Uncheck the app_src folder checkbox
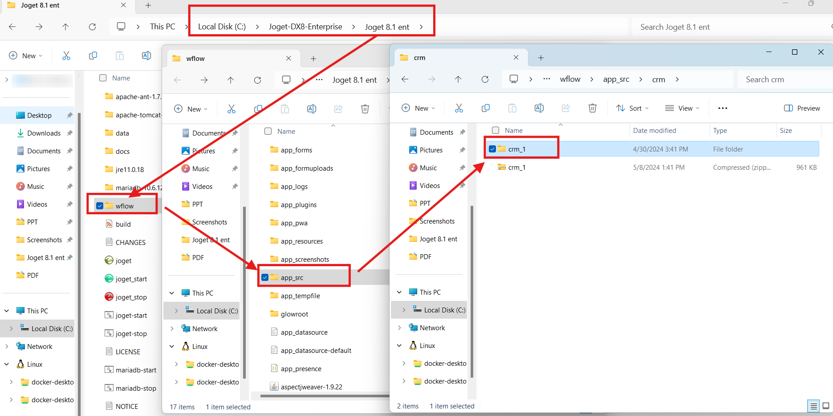This screenshot has width=833, height=416. (265, 277)
